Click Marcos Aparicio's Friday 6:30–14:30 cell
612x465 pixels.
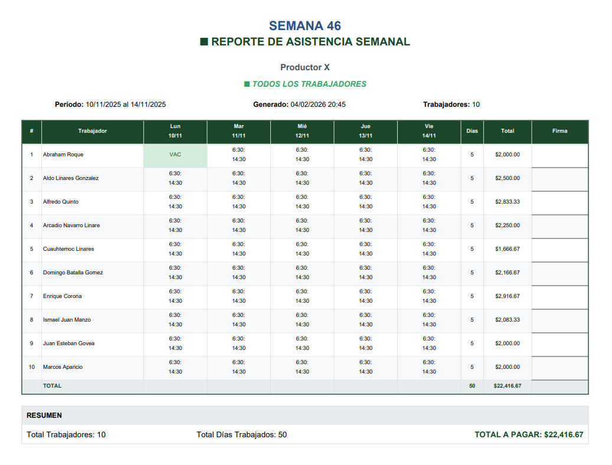coord(429,367)
